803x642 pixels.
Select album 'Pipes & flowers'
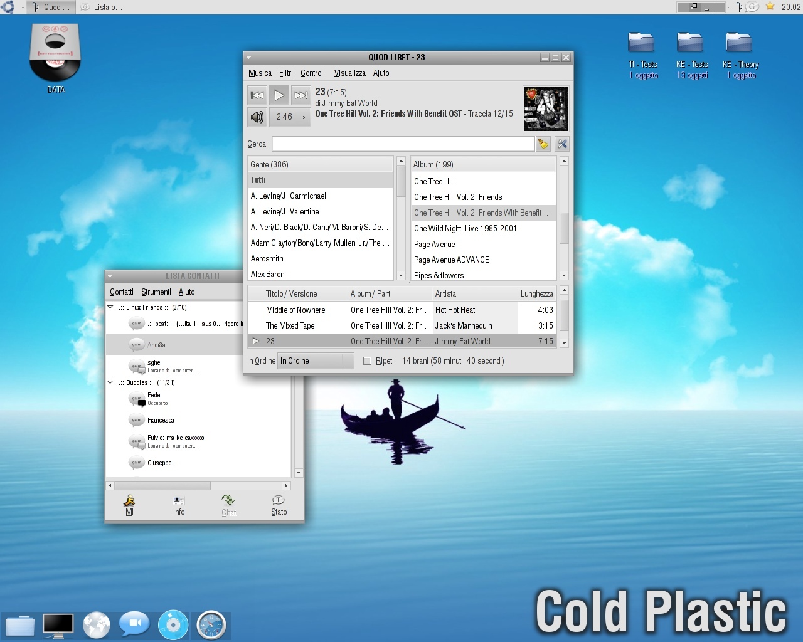click(x=483, y=275)
